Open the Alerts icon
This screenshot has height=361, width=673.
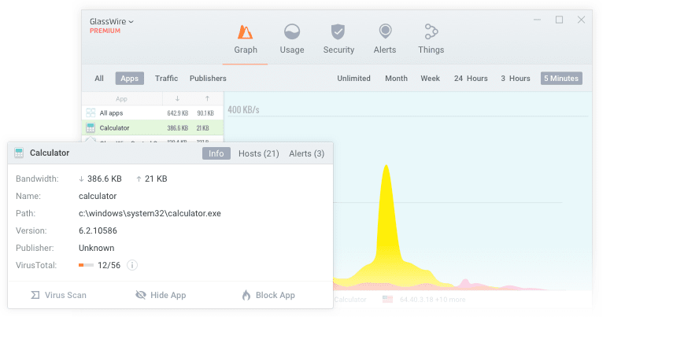click(x=385, y=31)
